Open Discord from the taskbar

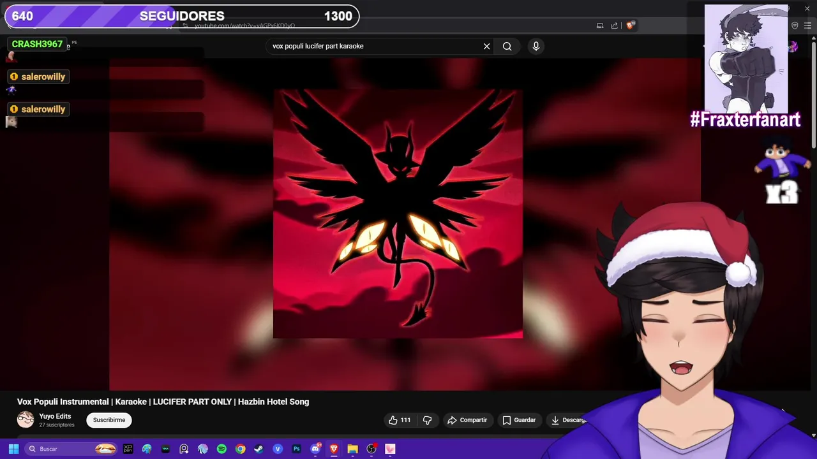pos(315,449)
